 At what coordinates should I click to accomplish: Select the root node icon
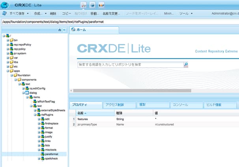point(7,36)
